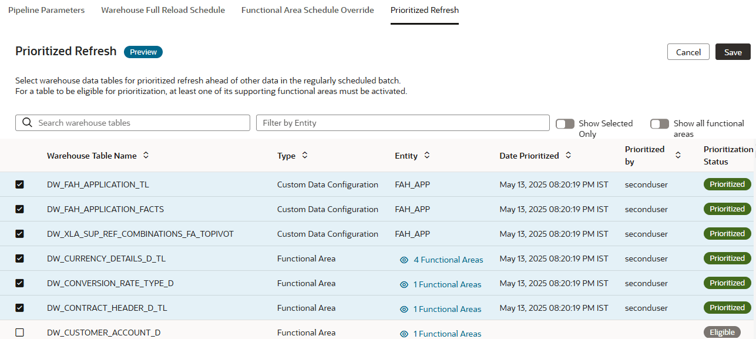Open the Filter by Entity field
This screenshot has width=756, height=339.
(x=403, y=122)
